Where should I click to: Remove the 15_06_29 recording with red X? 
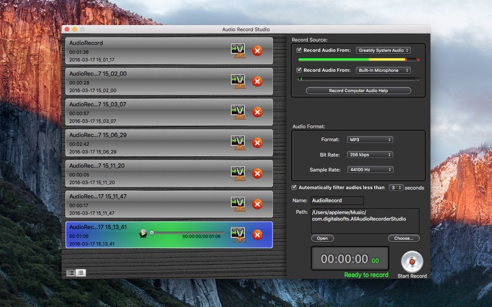point(257,143)
